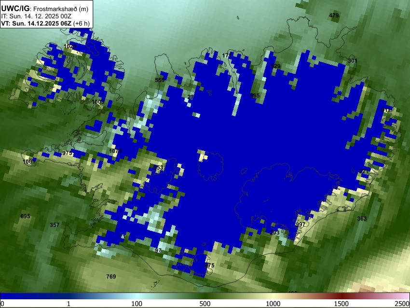This screenshot has width=410, height=308.
Task: Click the 565 value on the map
Action: click(255, 96)
